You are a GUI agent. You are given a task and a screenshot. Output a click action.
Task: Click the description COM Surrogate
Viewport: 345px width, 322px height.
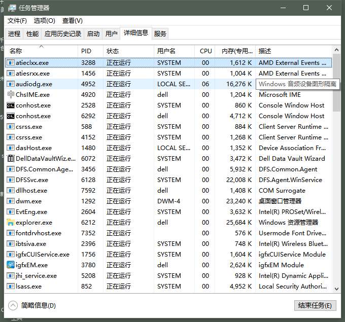click(x=282, y=191)
